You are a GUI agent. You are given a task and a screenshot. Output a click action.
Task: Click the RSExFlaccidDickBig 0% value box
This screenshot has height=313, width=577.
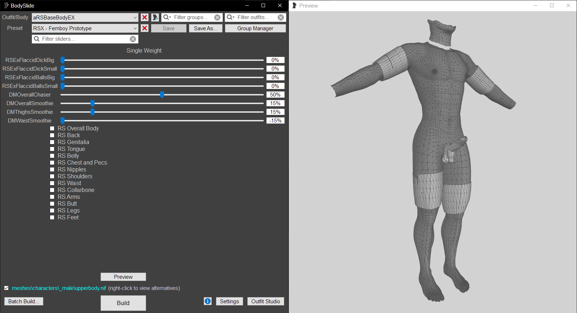pos(275,60)
